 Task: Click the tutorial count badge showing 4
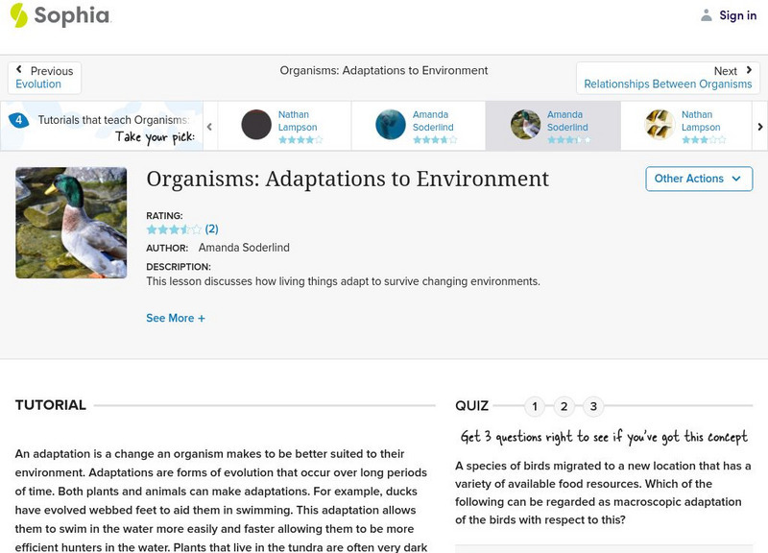tap(18, 120)
